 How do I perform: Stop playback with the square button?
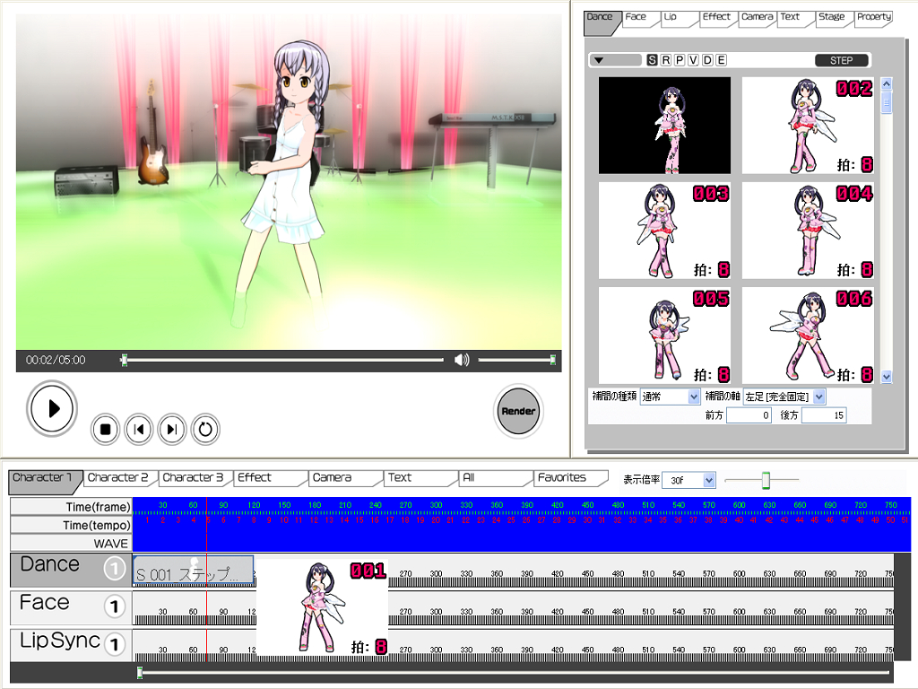pyautogui.click(x=105, y=430)
